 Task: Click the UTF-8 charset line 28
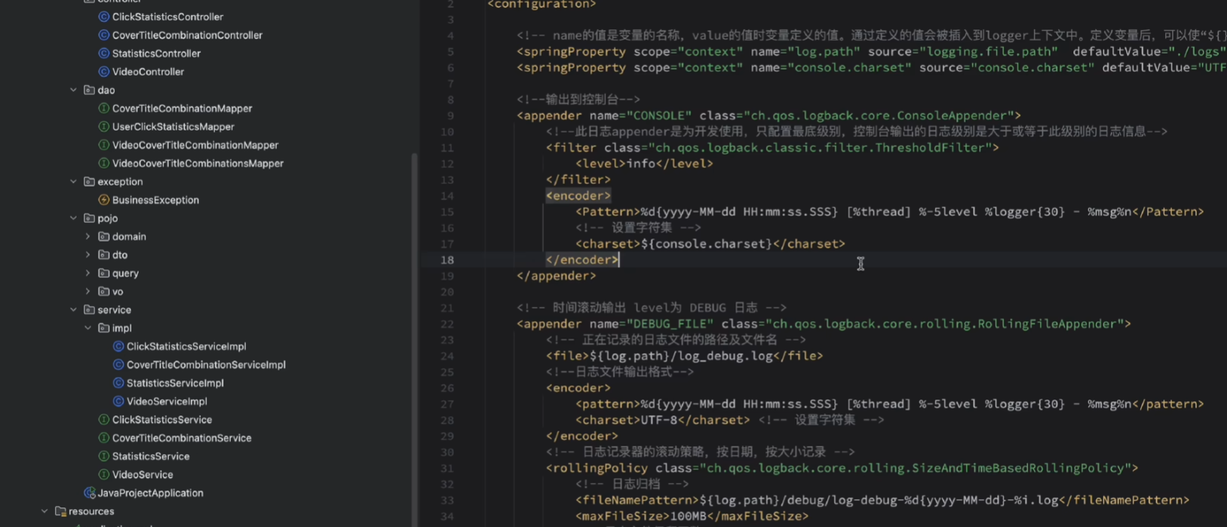click(663, 420)
